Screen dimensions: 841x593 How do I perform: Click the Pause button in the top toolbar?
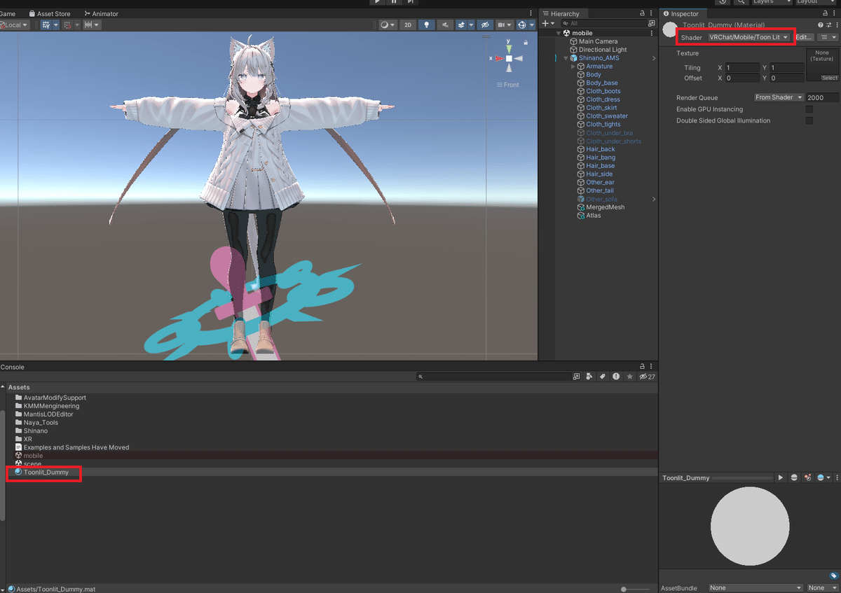coord(394,2)
